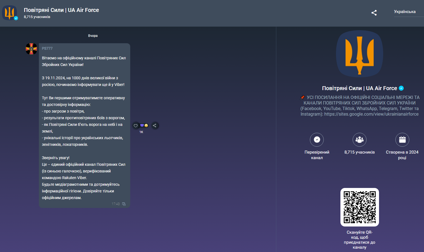The image size is (424, 252).
Task: Click the QR code to join channel
Action: (x=360, y=207)
